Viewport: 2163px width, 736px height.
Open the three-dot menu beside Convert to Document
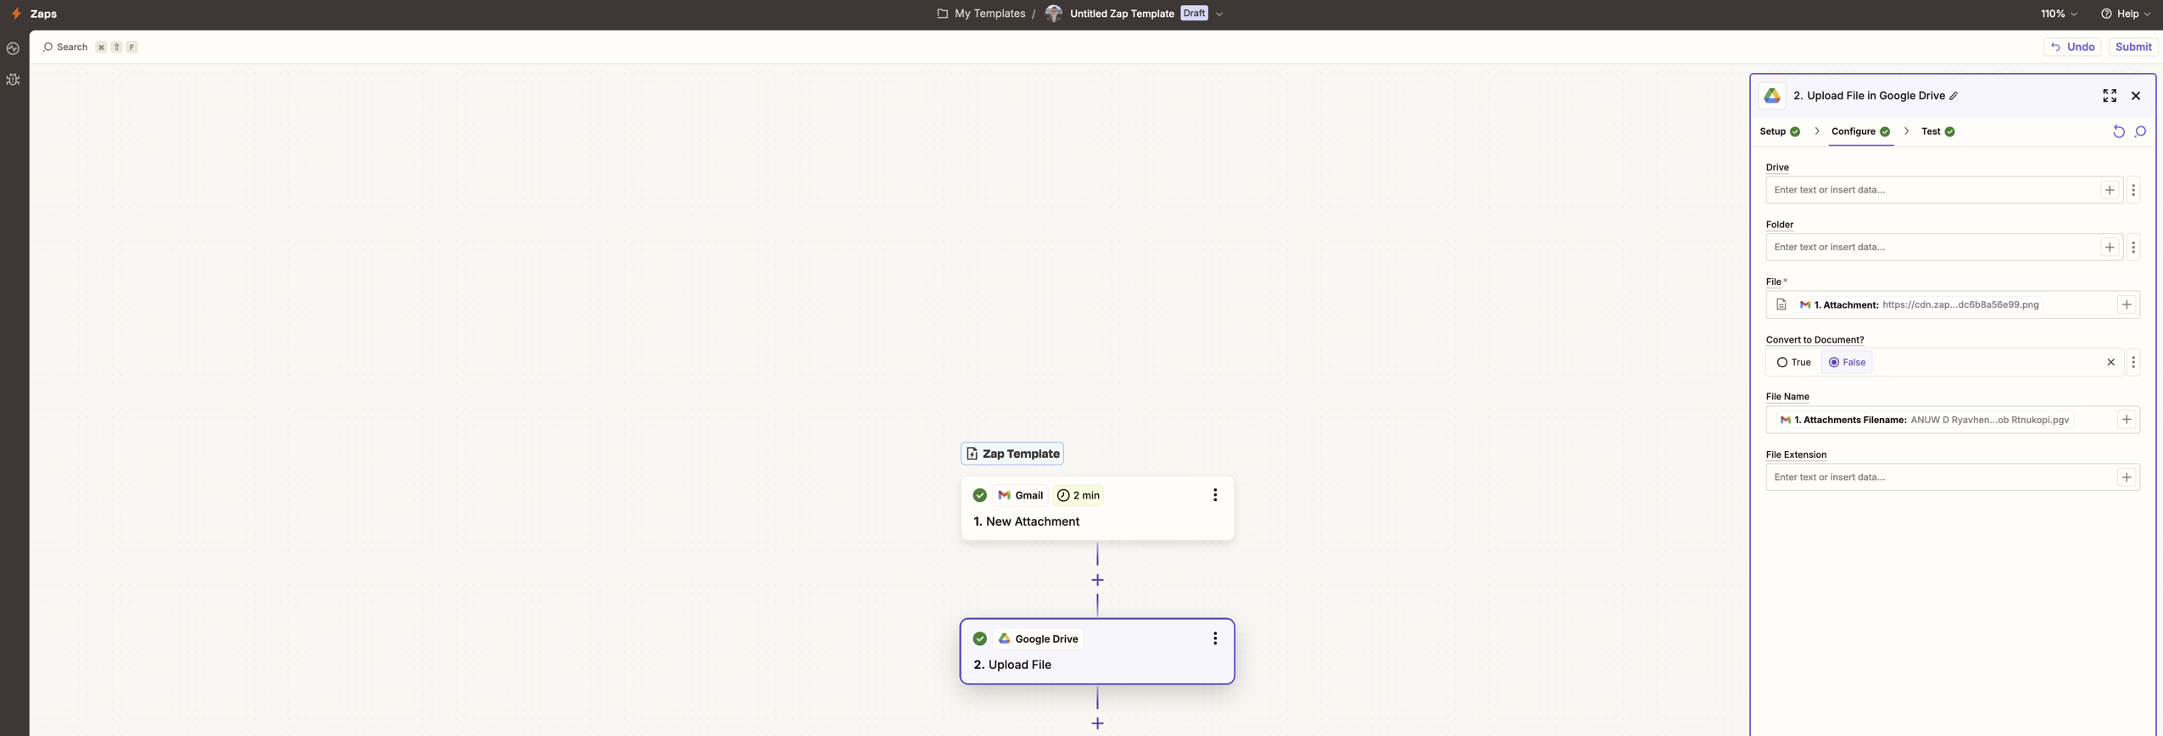2133,363
